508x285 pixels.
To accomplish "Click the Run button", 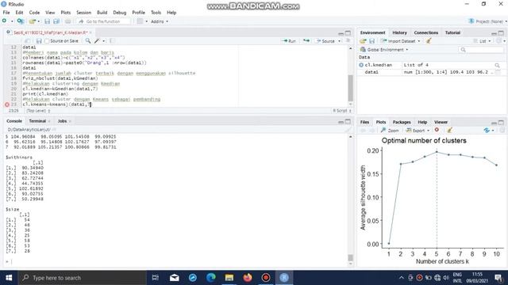I will [289, 41].
